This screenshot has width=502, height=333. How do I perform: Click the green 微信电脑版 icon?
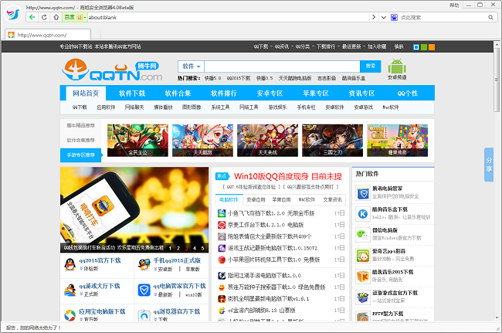[361, 235]
